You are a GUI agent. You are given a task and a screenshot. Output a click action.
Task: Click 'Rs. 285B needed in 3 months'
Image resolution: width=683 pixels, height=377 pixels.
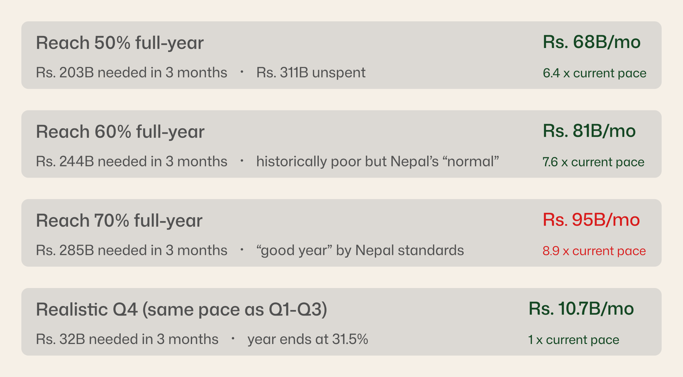pyautogui.click(x=131, y=250)
